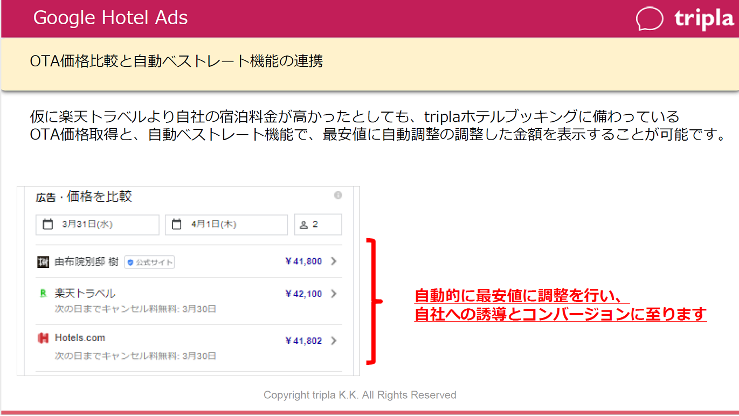Click the 由布院別邸 樹 hotel logo icon
This screenshot has height=416, width=739.
click(43, 262)
